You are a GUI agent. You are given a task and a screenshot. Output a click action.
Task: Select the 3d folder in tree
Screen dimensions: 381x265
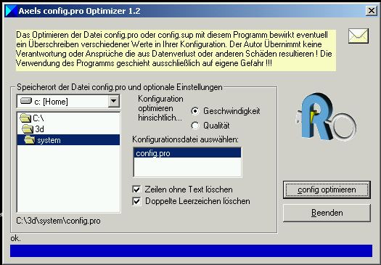point(68,129)
